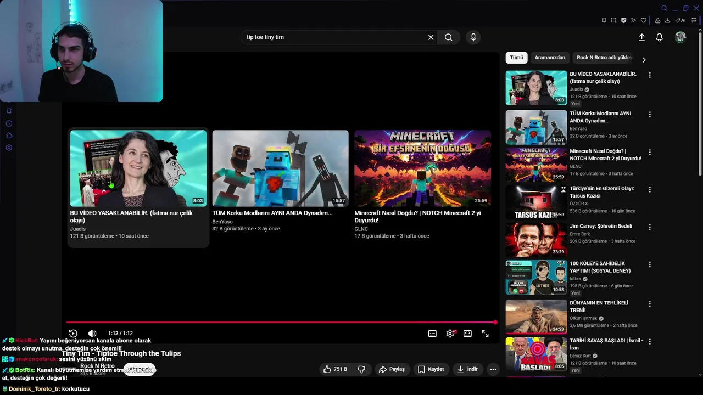Select the Tümü filter chip
Viewport: 703px width, 395px height.
coord(516,58)
